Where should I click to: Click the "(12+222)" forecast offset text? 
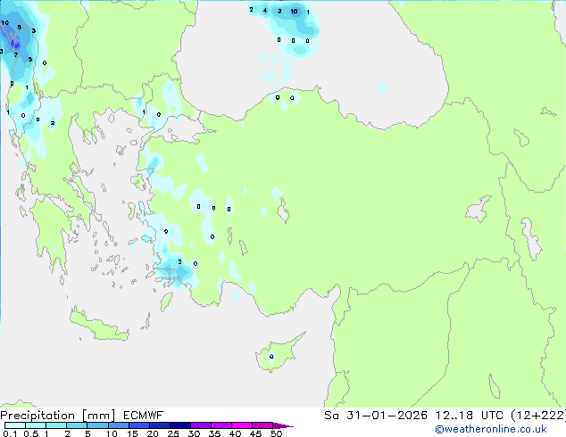tap(538, 416)
